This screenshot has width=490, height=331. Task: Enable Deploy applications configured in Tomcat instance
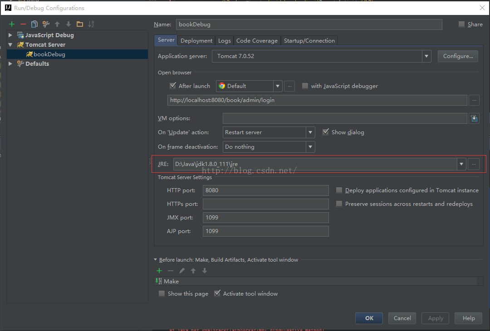point(339,190)
